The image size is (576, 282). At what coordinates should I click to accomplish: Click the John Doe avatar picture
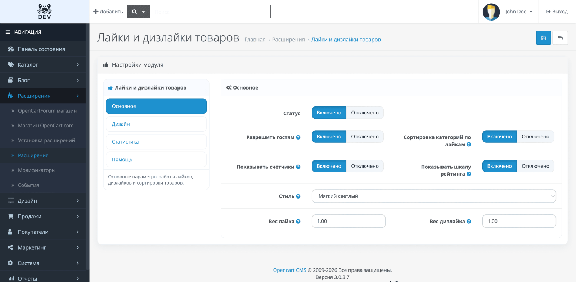pyautogui.click(x=491, y=12)
